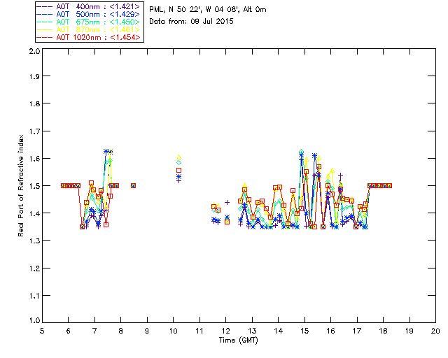Click the y-axis value 1.1
448x358 pixels.
[34, 296]
